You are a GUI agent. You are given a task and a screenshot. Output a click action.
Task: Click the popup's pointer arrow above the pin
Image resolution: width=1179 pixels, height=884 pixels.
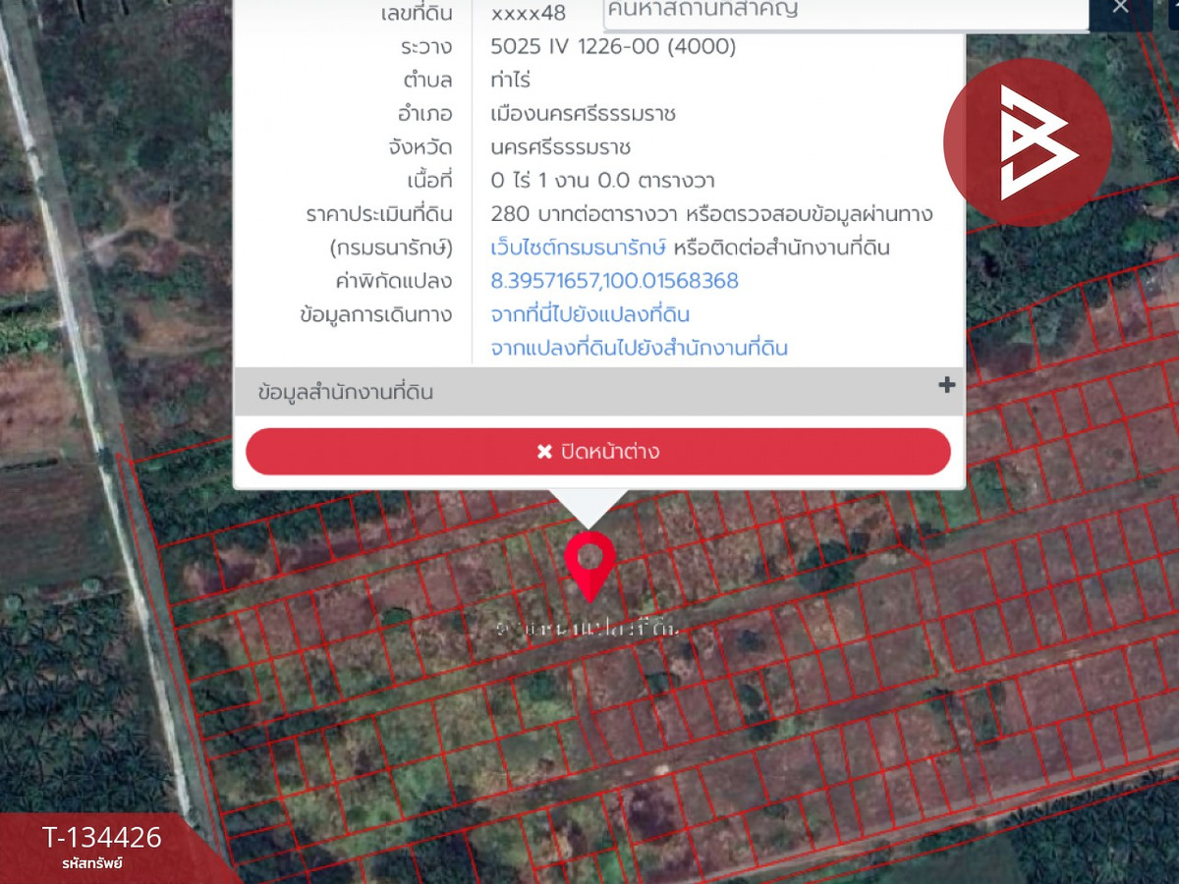(589, 507)
